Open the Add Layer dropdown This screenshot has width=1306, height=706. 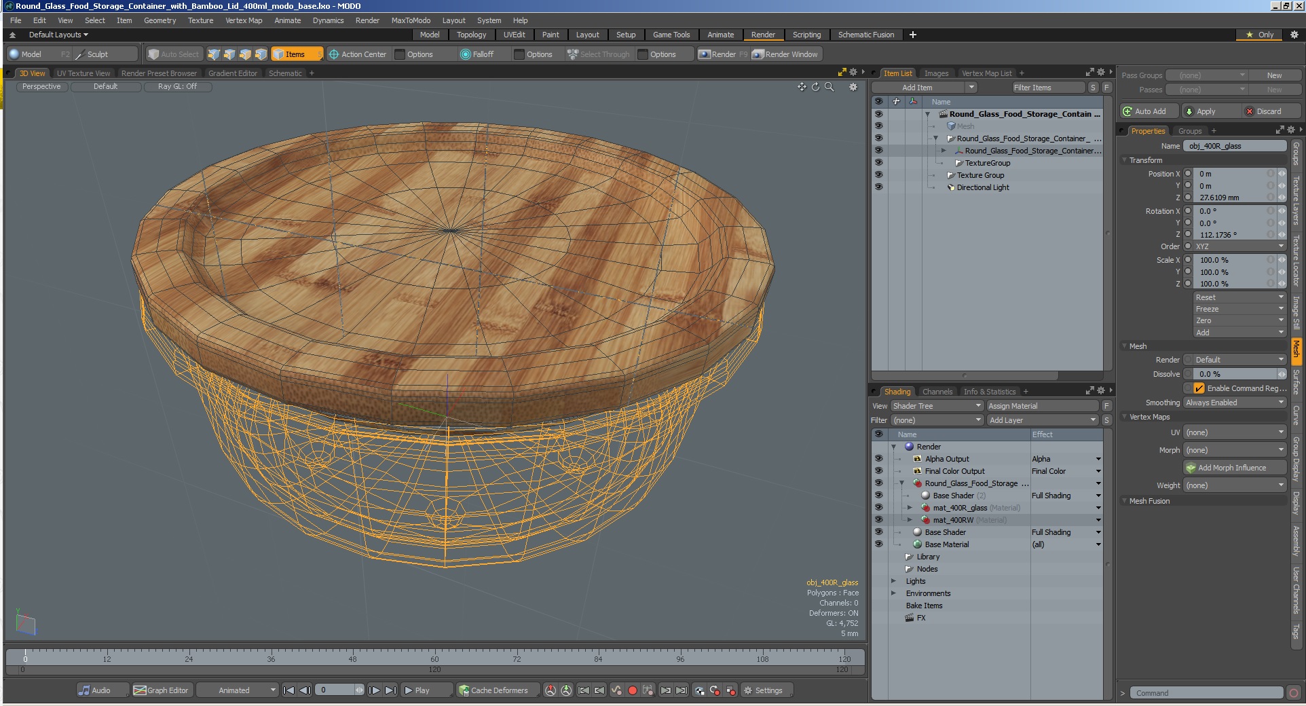point(1043,420)
